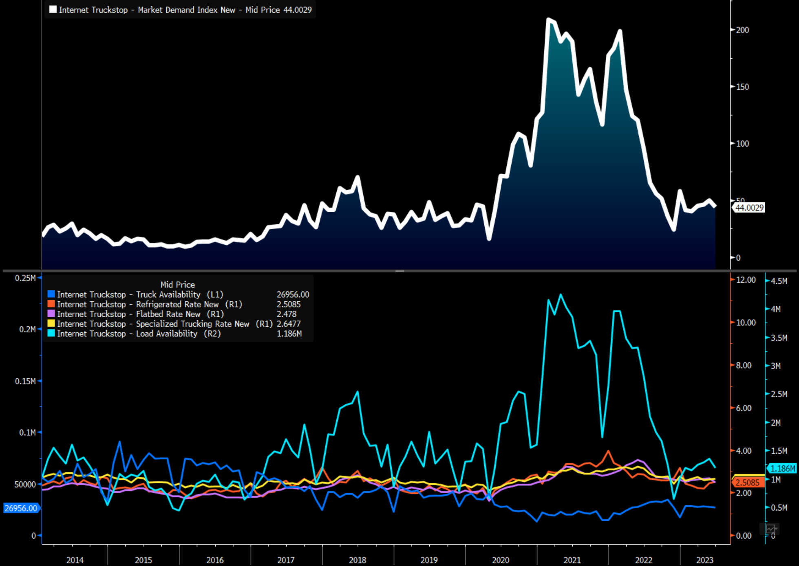
Task: Click the Mid Price legend header
Action: (178, 285)
